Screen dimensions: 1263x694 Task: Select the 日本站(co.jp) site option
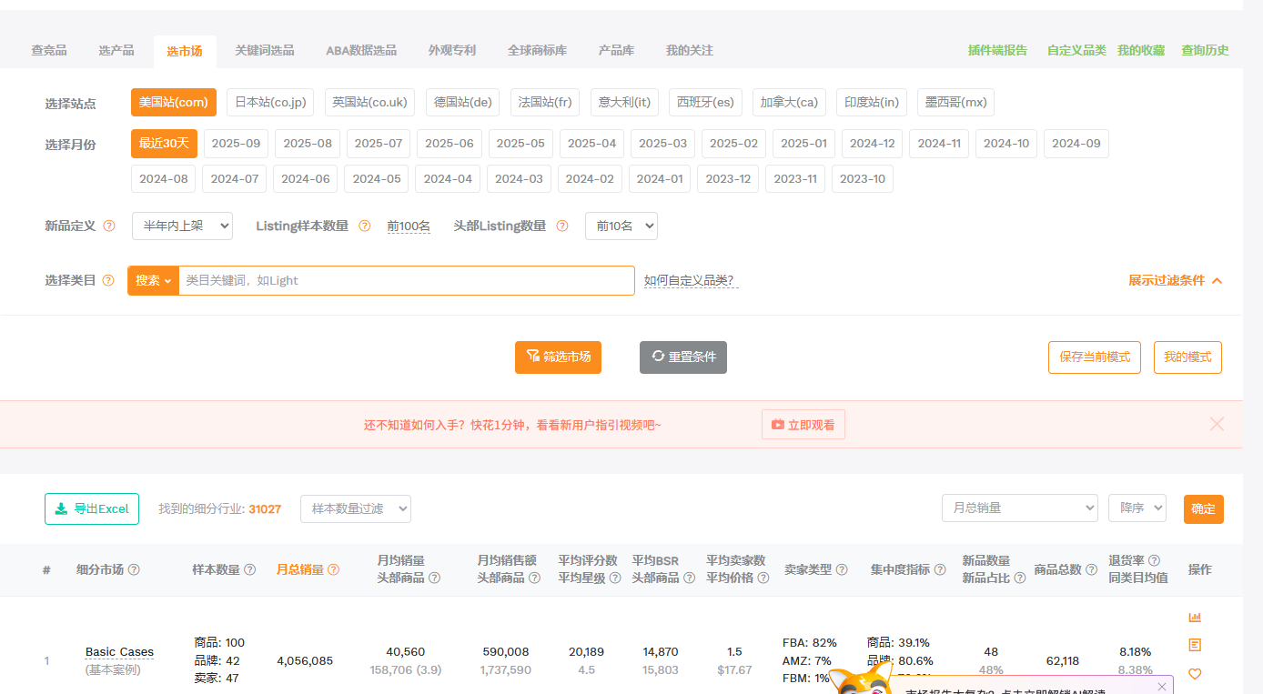(269, 103)
